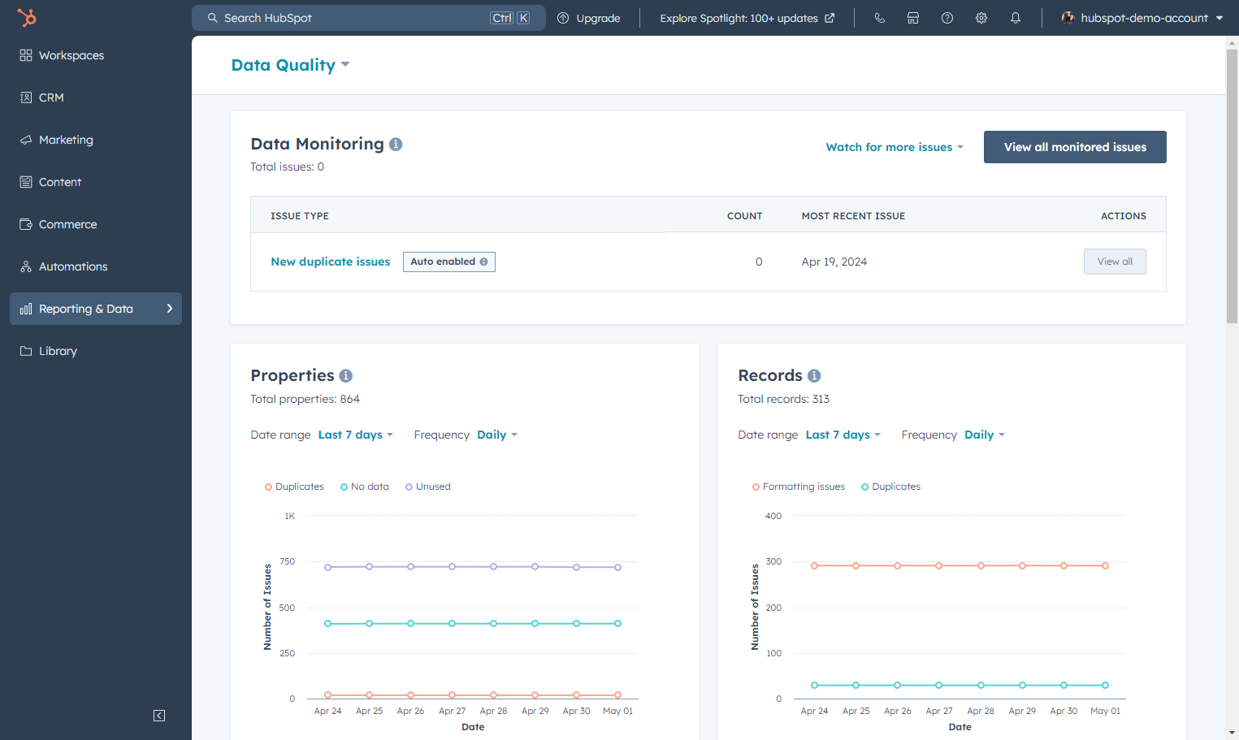The height and width of the screenshot is (740, 1239).
Task: Toggle Duplicates series in Records chart
Action: tap(890, 487)
